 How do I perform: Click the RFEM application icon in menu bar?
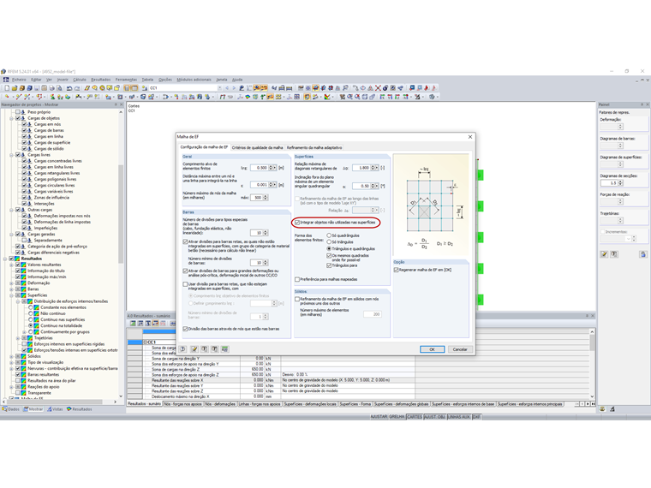(6, 80)
